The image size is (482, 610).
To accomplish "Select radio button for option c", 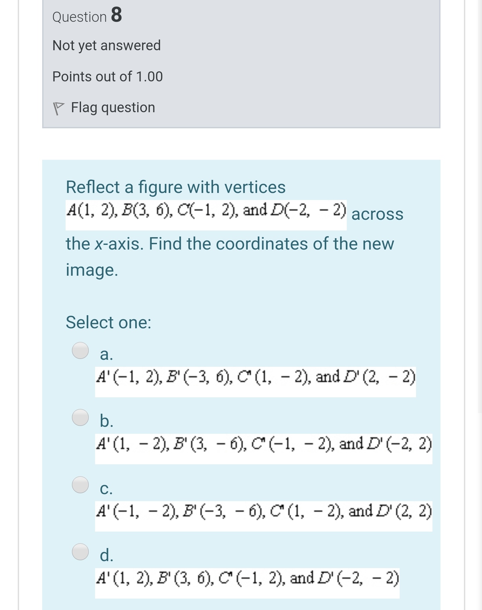I will [80, 485].
